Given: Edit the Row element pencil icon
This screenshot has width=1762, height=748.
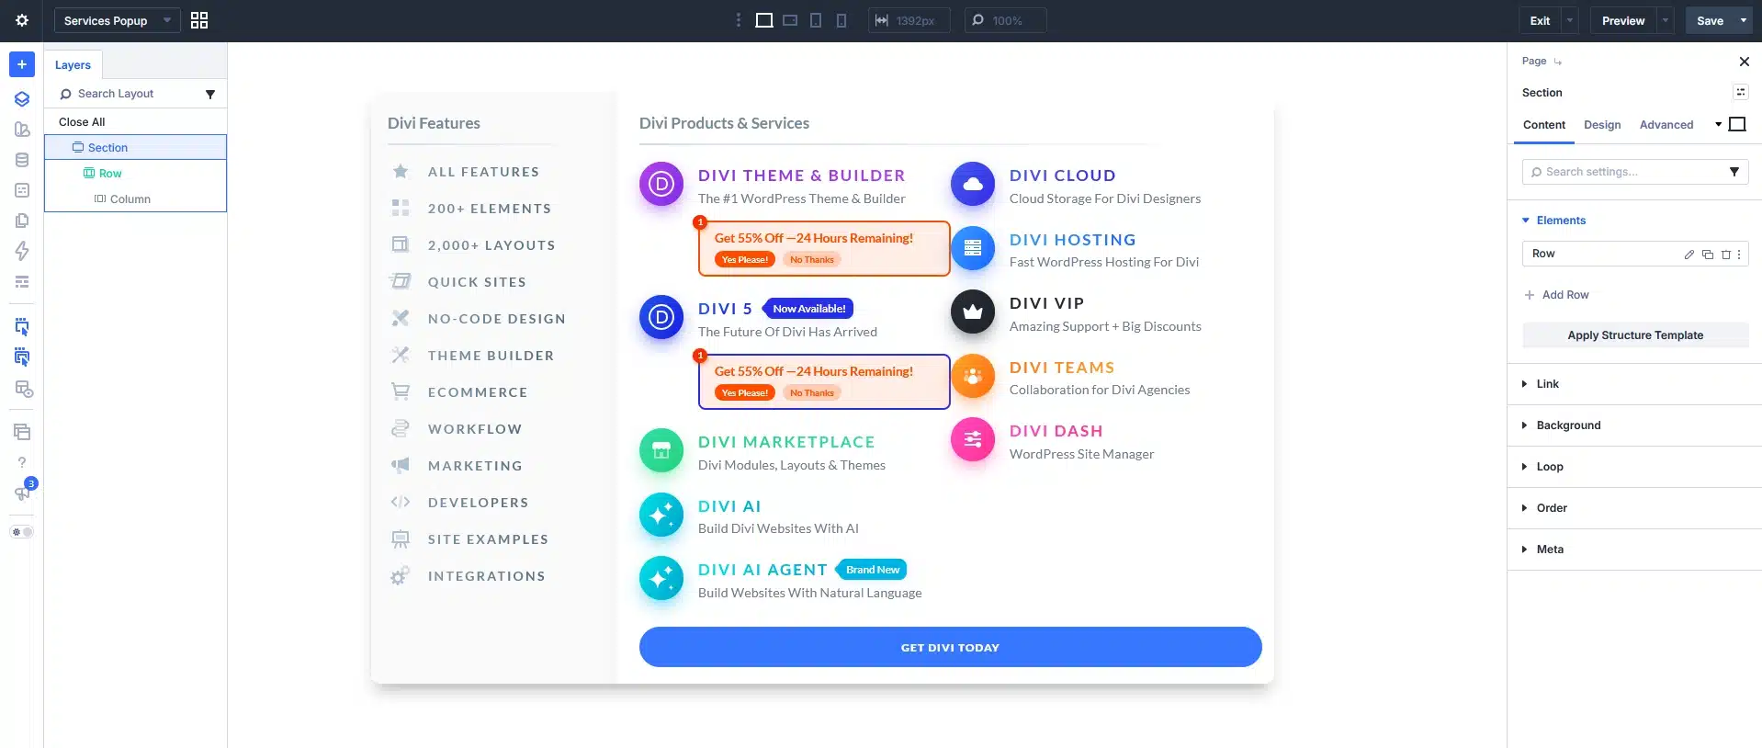Looking at the screenshot, I should pyautogui.click(x=1689, y=255).
